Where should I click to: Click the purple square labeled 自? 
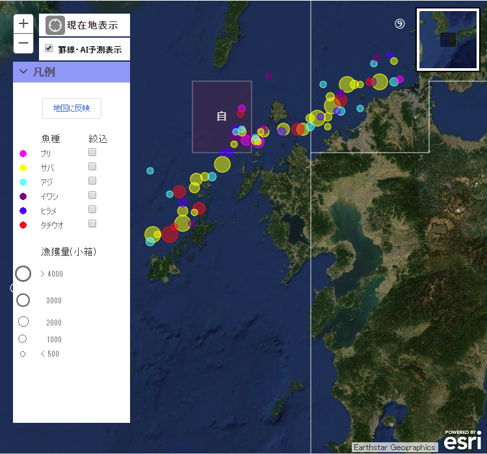[x=222, y=117]
